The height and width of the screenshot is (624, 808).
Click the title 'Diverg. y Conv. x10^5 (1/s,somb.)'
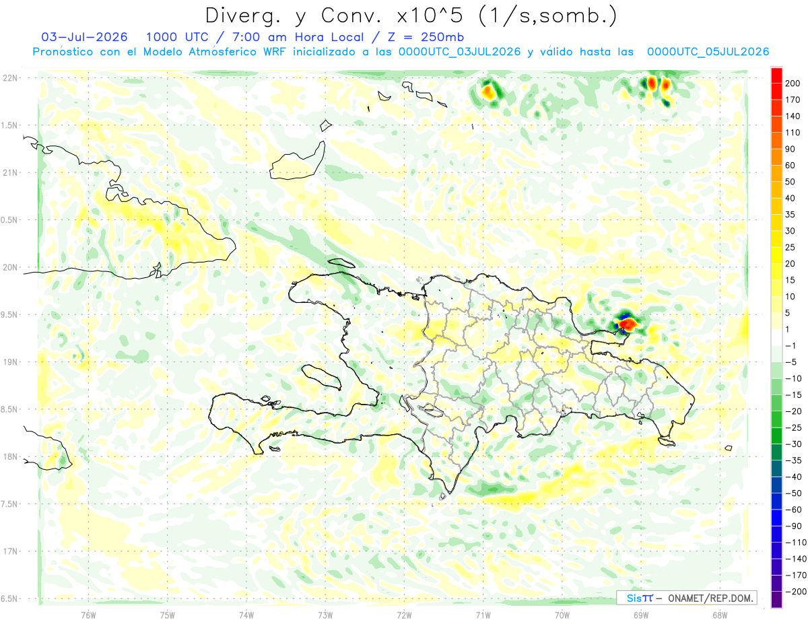(411, 15)
